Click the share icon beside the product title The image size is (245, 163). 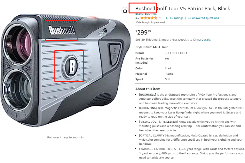[x=125, y=11]
